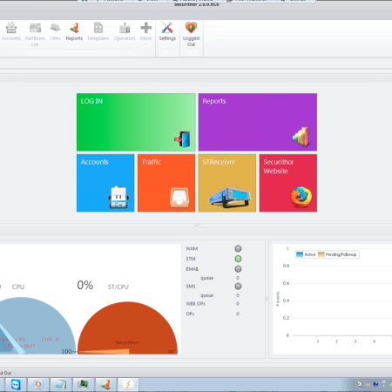The width and height of the screenshot is (392, 392).
Task: Click the network monitor taskbar icon
Action: point(83,385)
